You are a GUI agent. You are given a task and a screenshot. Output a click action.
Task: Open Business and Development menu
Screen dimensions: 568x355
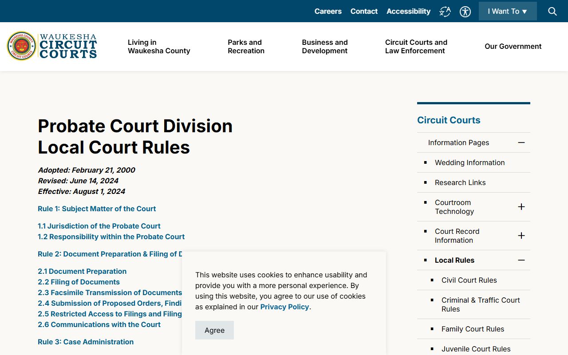click(x=325, y=47)
